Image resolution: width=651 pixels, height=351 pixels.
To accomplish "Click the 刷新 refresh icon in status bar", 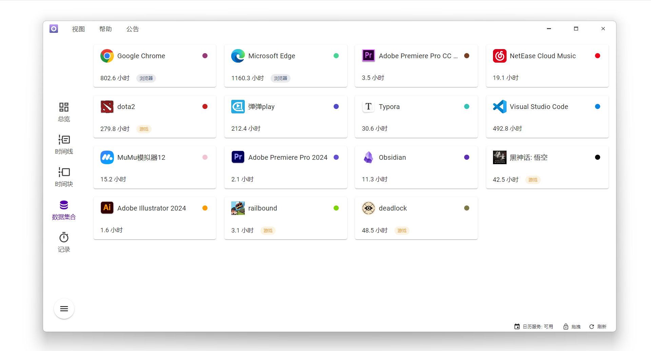I will [x=591, y=326].
